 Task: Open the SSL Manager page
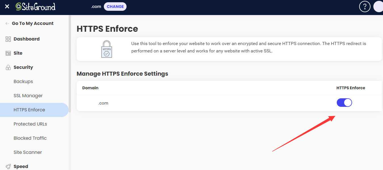click(28, 95)
